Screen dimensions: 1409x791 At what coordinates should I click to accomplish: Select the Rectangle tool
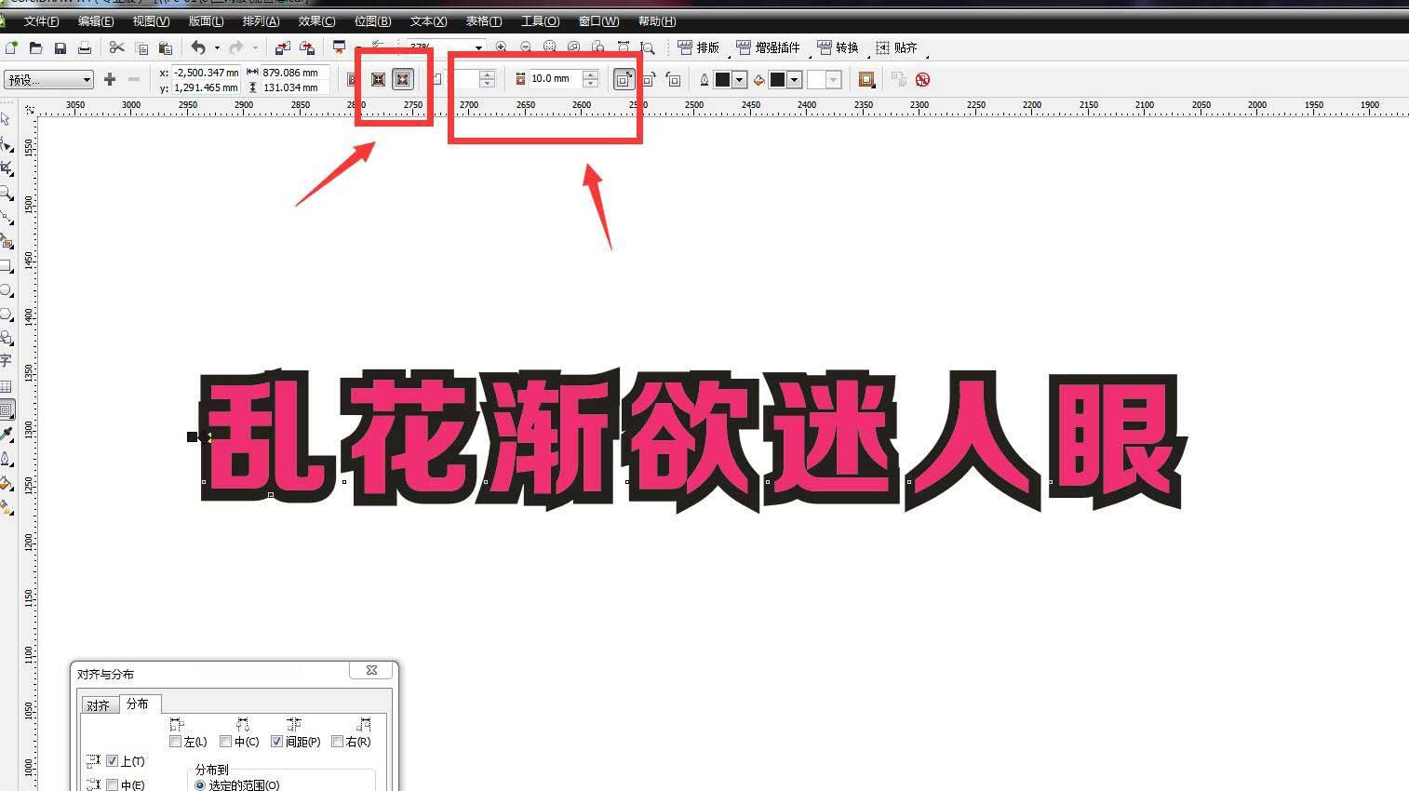[x=7, y=265]
